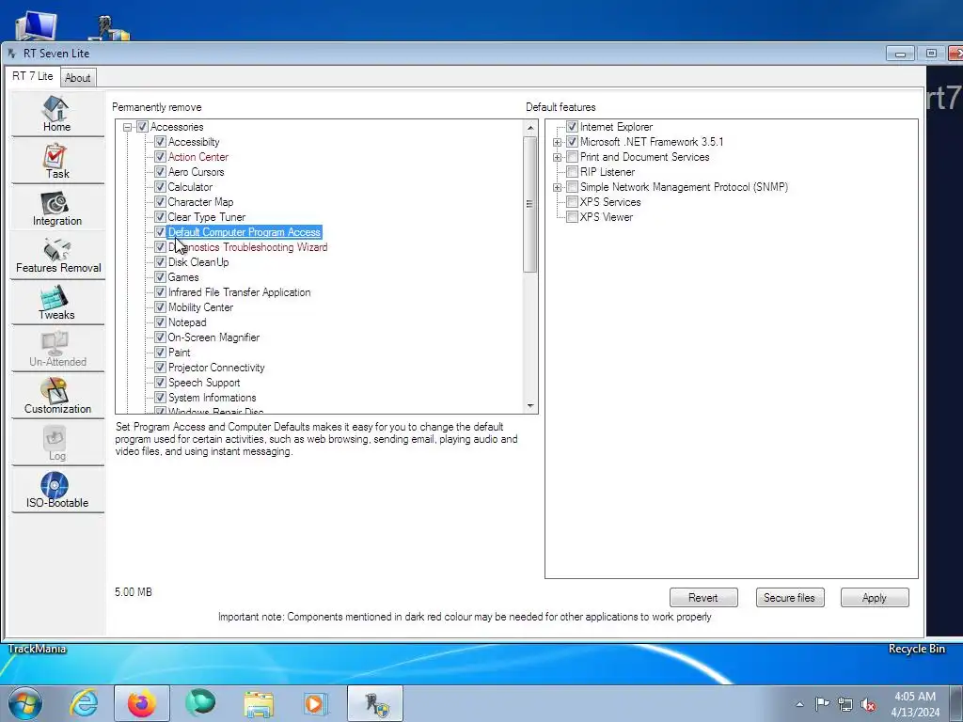Viewport: 963px width, 722px height.
Task: Expand Simple Network Management Protocol node
Action: 557,187
